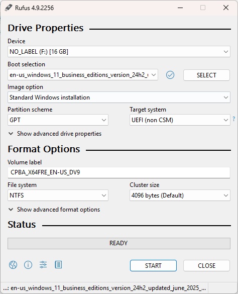
Task: Click the Rufus USB drive title icon
Action: [x=9, y=8]
